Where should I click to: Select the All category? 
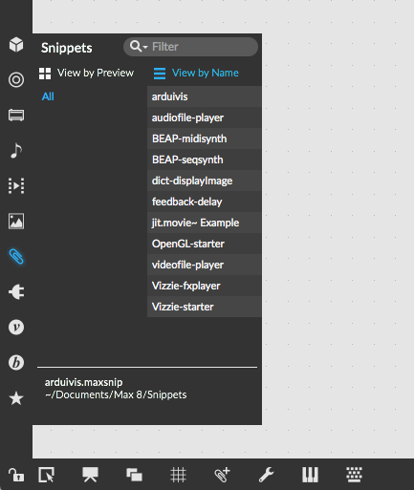(48, 96)
